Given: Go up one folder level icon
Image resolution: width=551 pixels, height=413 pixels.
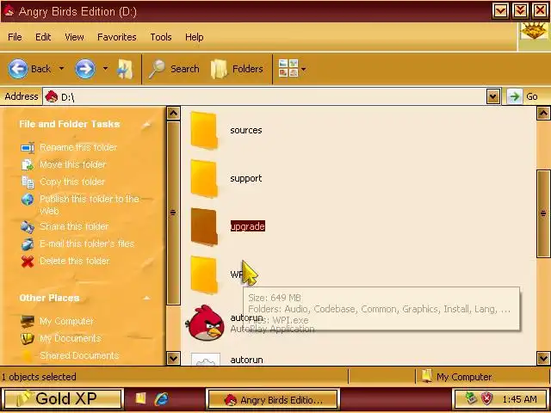Looking at the screenshot, I should (x=126, y=69).
